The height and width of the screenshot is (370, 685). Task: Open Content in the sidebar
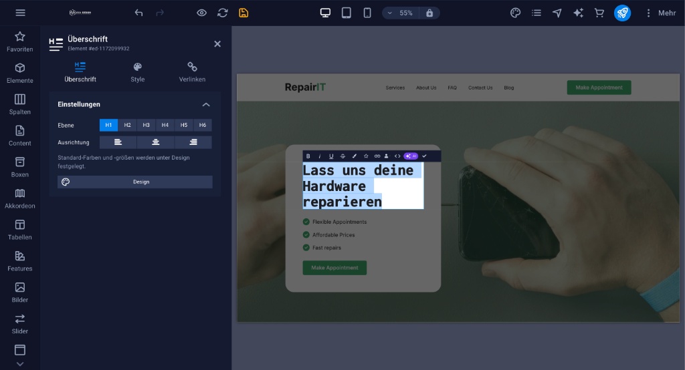(x=19, y=136)
